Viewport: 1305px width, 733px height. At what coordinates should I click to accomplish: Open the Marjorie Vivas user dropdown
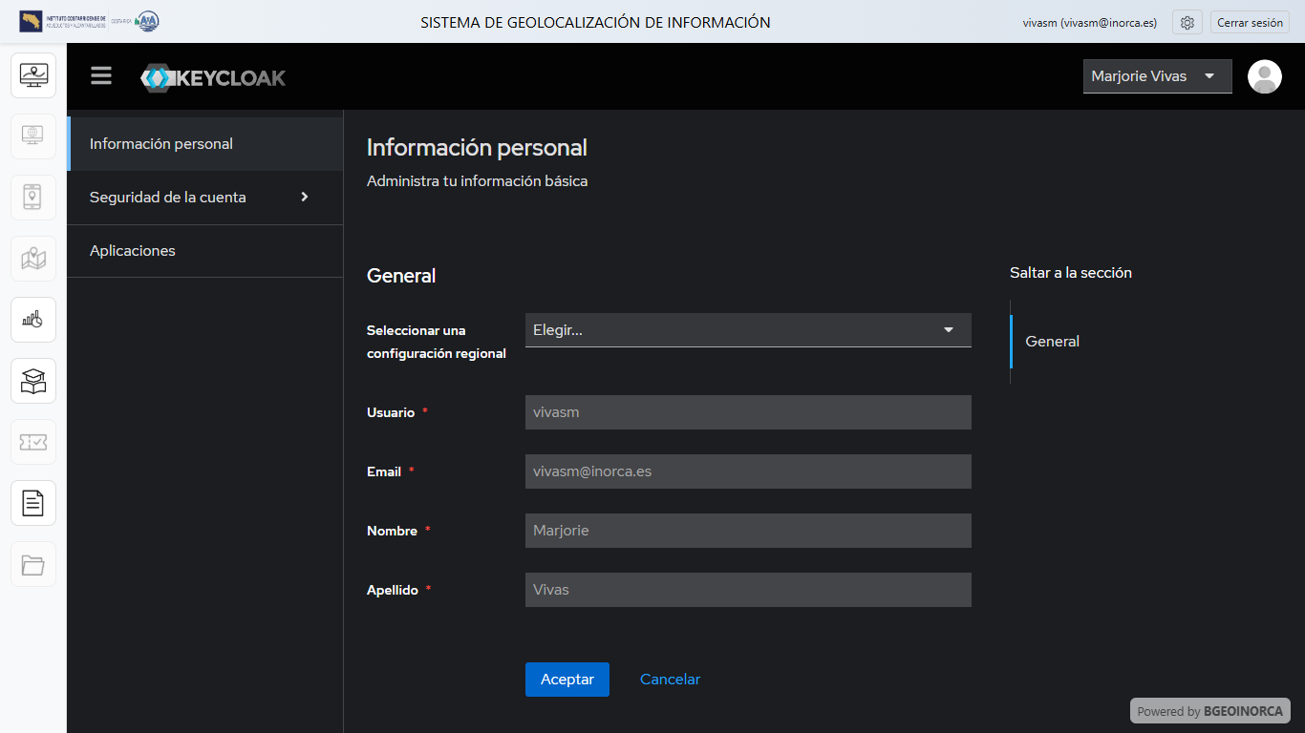coord(1157,76)
